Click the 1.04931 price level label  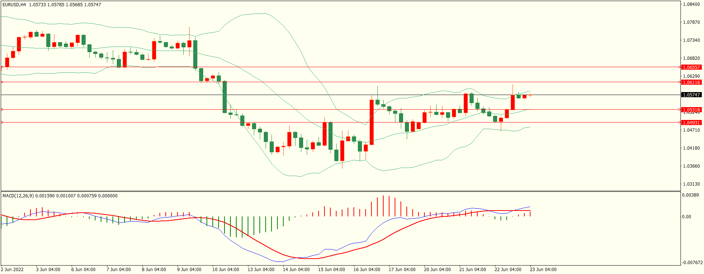click(691, 123)
